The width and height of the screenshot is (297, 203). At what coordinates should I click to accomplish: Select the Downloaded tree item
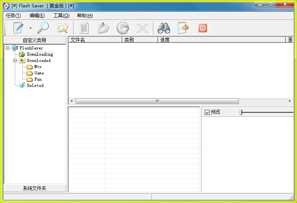39,60
